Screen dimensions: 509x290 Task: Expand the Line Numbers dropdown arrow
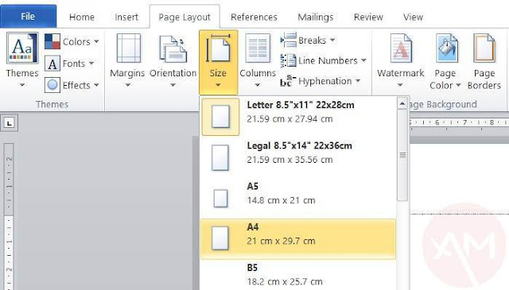click(363, 60)
